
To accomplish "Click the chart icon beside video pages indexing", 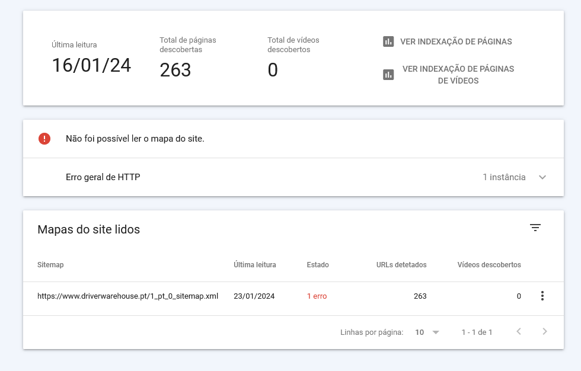I will 388,75.
